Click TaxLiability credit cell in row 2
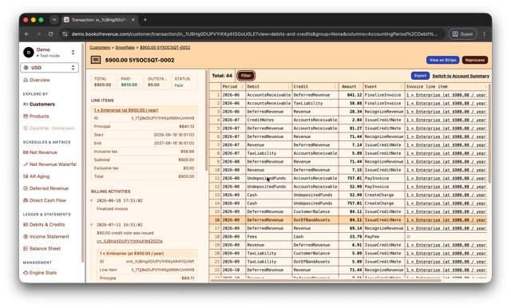This screenshot has width=511, height=308. (315, 103)
